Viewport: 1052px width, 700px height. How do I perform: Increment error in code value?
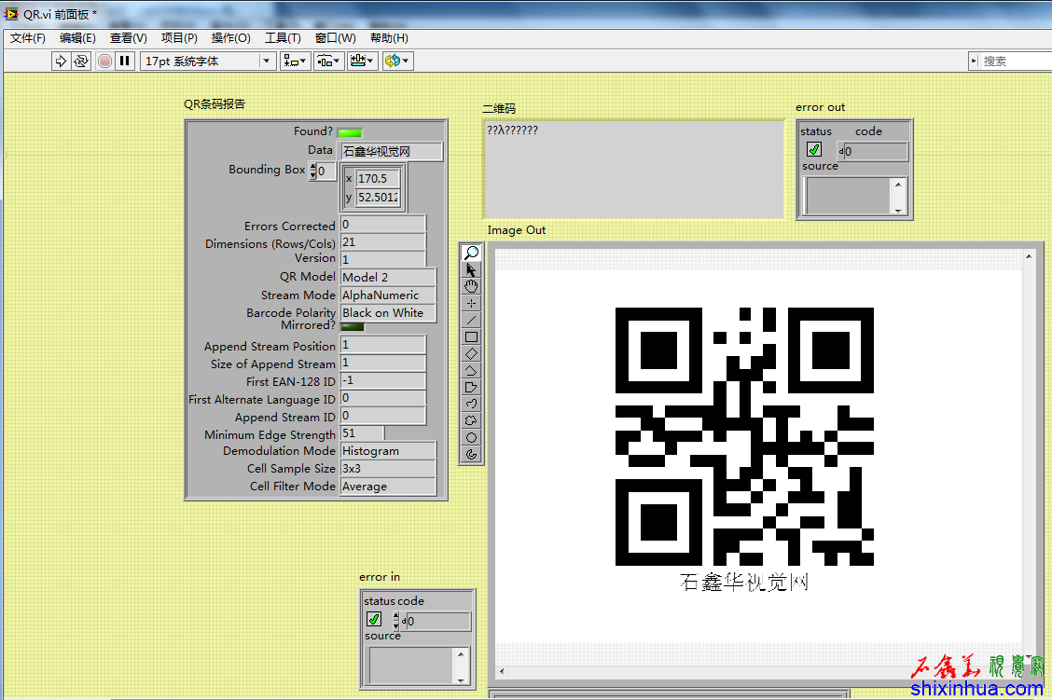pyautogui.click(x=395, y=616)
